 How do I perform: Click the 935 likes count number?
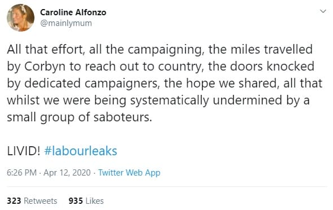coord(76,201)
